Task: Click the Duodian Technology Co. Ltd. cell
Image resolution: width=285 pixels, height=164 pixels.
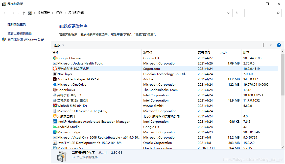Action: click(164, 74)
